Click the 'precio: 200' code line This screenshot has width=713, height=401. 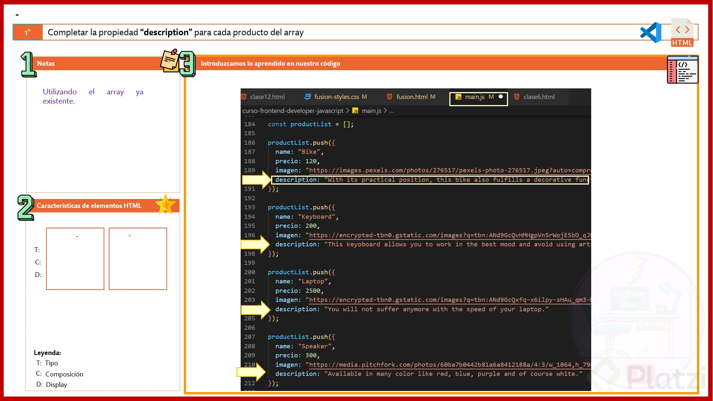(x=297, y=226)
